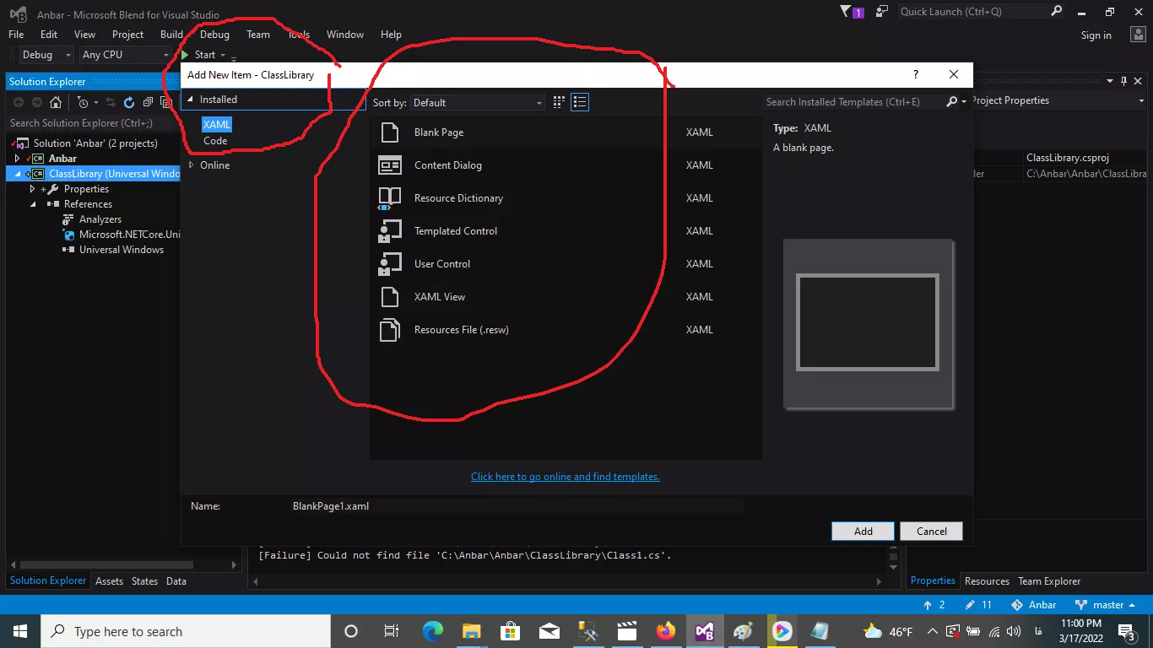Expand the Online templates node

click(x=191, y=165)
